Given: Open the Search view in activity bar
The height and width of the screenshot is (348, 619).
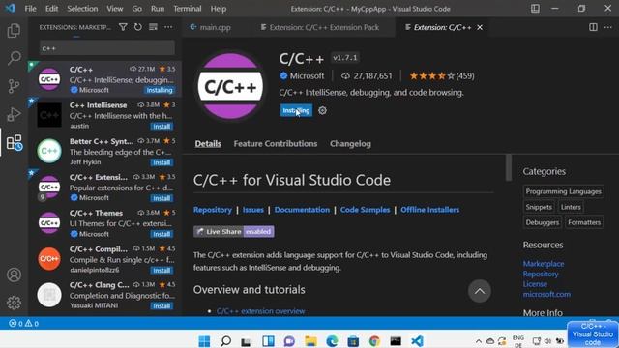Looking at the screenshot, I should coord(14,58).
